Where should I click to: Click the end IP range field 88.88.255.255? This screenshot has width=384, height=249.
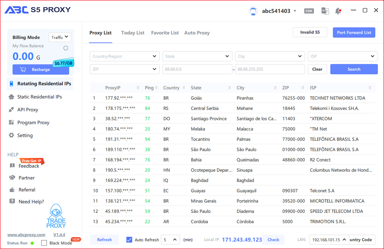270,69
